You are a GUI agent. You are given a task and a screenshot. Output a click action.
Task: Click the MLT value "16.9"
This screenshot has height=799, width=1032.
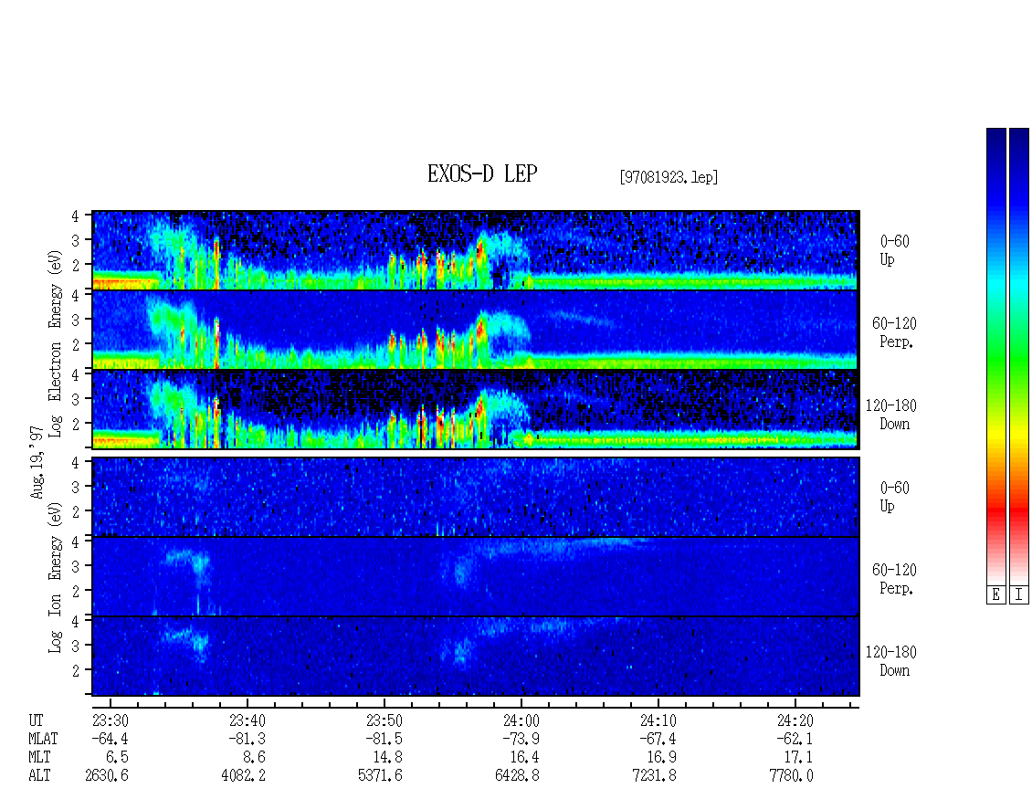(x=661, y=758)
